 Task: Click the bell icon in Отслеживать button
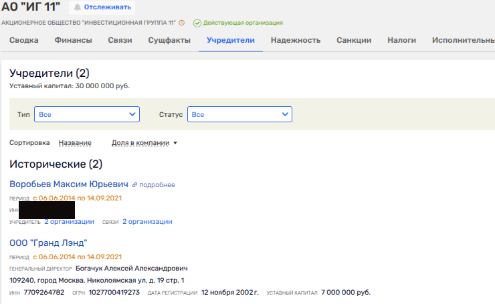(x=78, y=7)
